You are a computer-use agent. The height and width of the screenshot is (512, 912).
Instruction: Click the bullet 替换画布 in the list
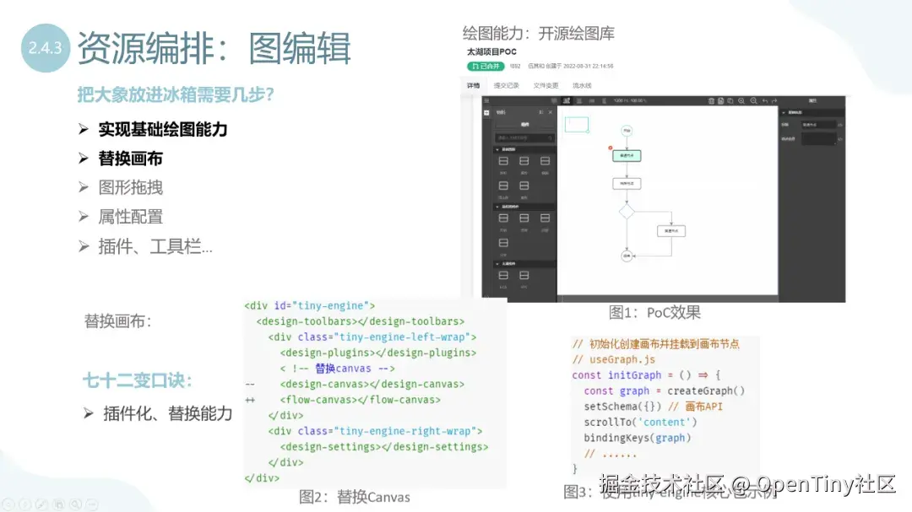(x=130, y=158)
